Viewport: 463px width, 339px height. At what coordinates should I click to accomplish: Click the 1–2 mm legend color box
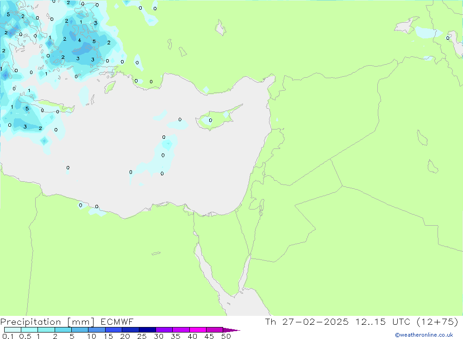tap(46, 330)
